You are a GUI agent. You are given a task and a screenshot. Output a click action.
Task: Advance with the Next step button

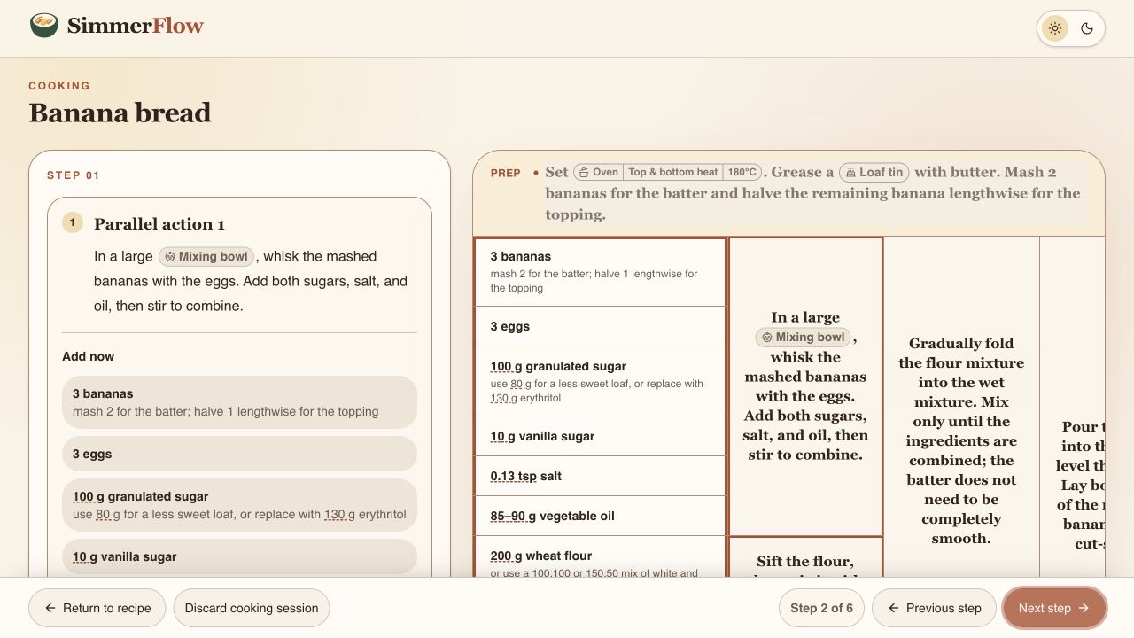1054,608
